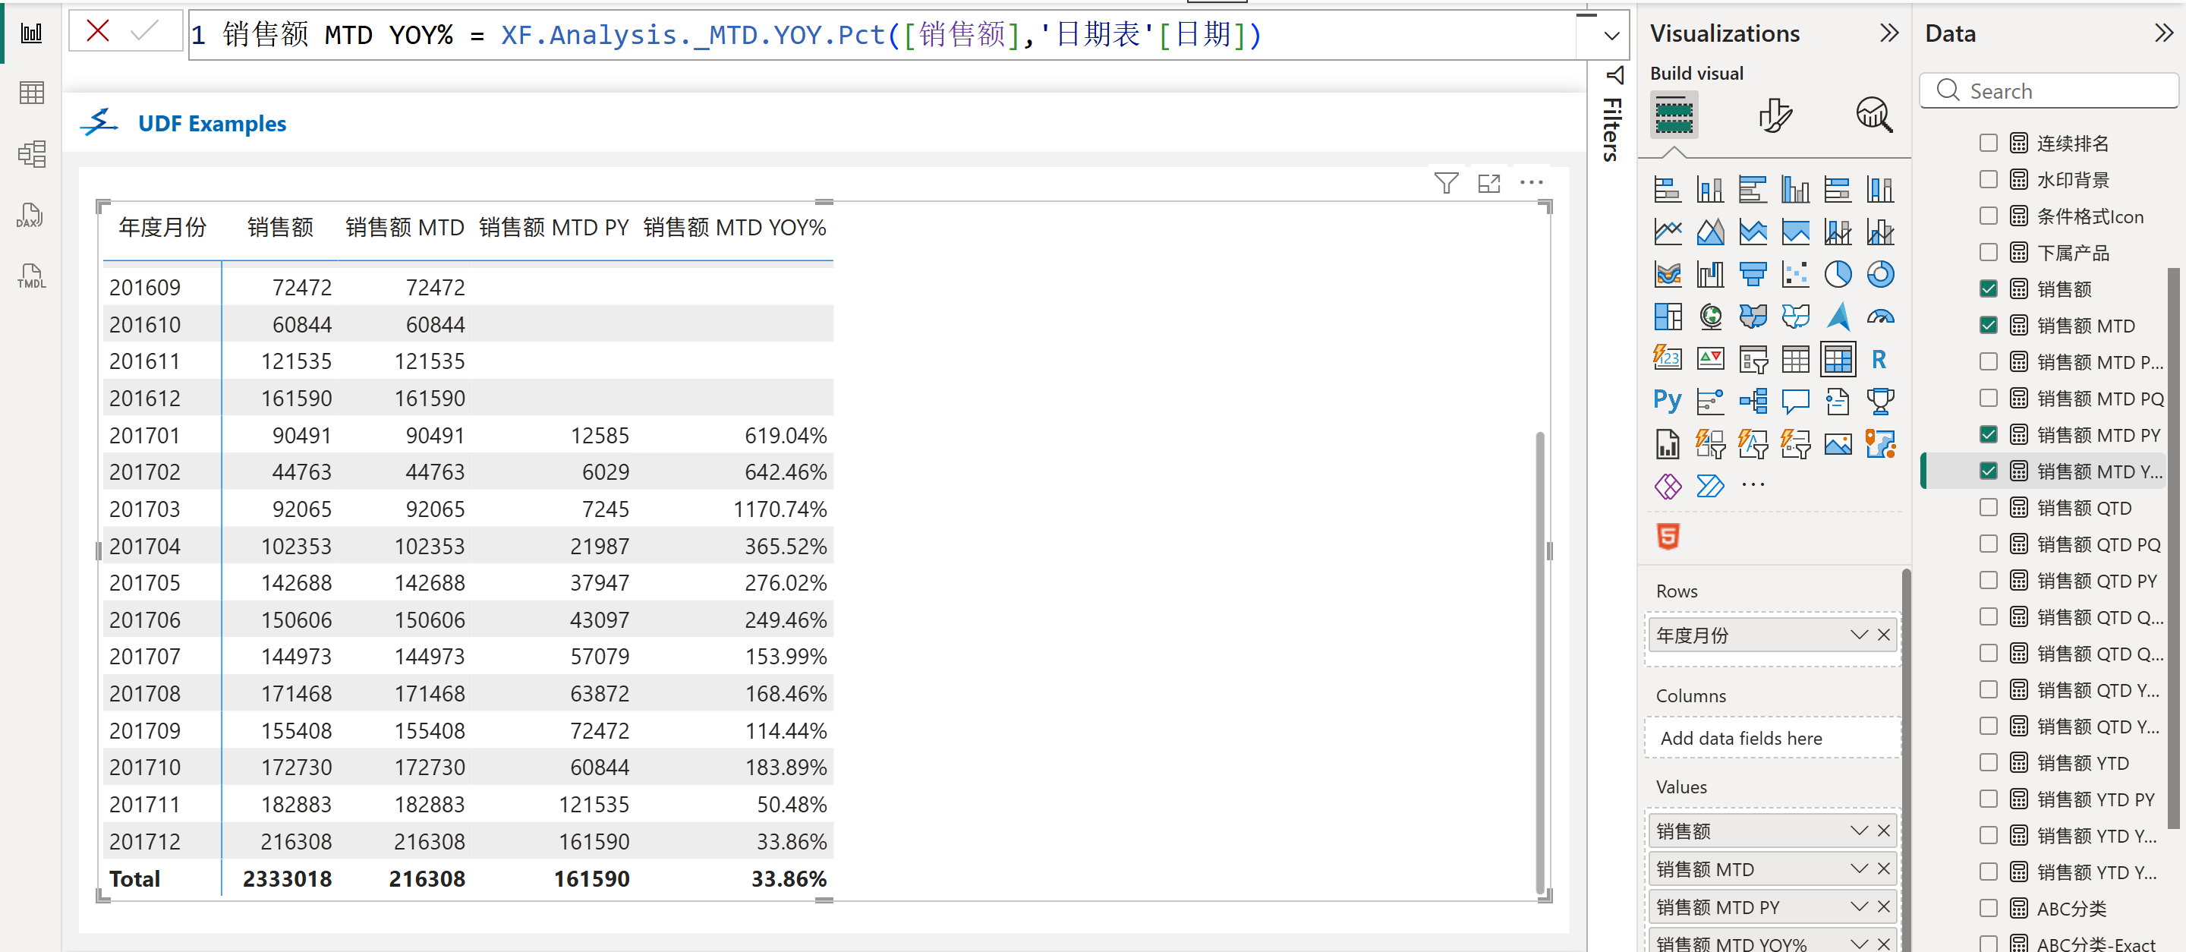Image resolution: width=2186 pixels, height=952 pixels.
Task: Click the visual's filter funnel icon
Action: pos(1446,182)
